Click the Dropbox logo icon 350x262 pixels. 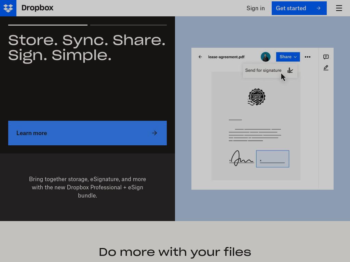click(x=8, y=8)
